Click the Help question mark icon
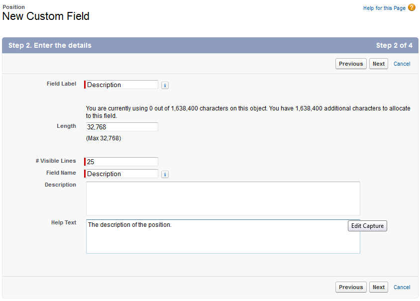The image size is (420, 301). click(x=412, y=7)
